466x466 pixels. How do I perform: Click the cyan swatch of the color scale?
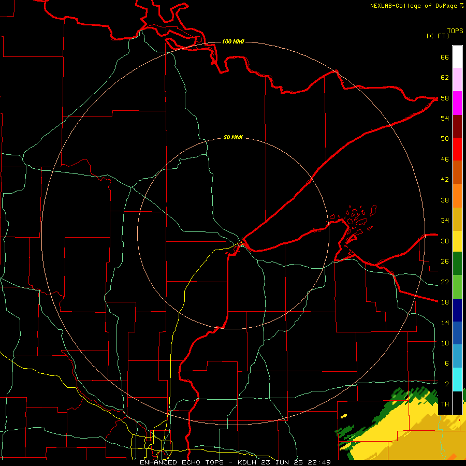457,380
